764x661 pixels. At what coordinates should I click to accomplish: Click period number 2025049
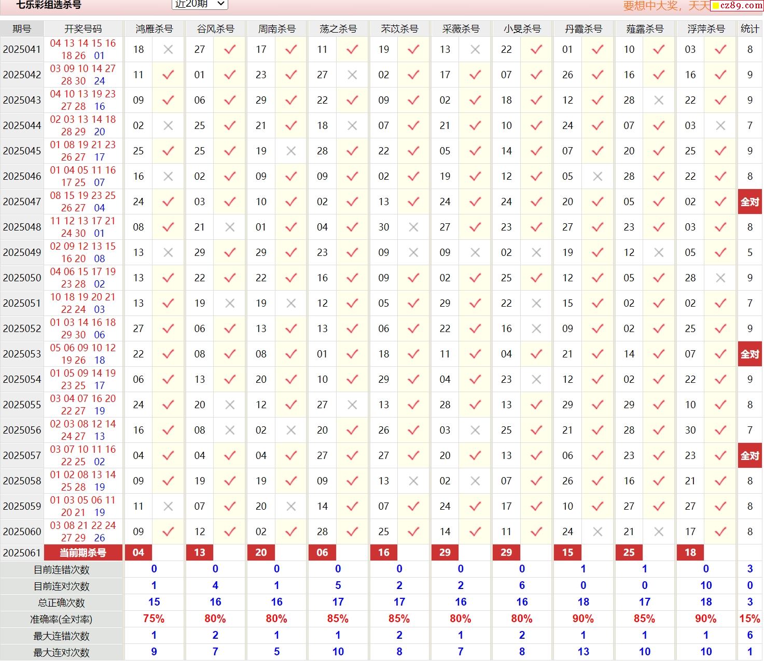pyautogui.click(x=22, y=253)
